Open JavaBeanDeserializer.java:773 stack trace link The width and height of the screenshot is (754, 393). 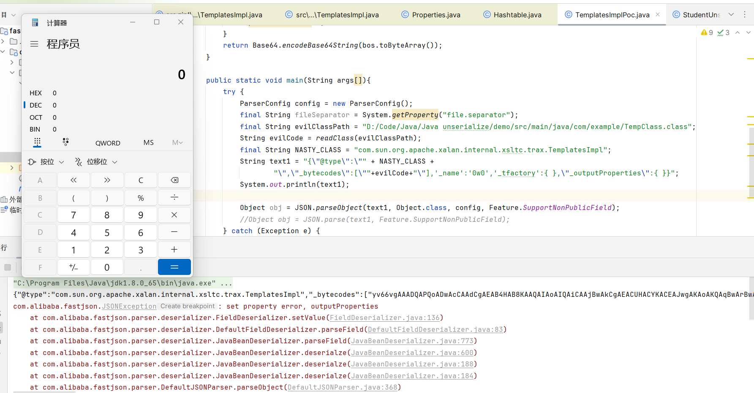tap(412, 341)
